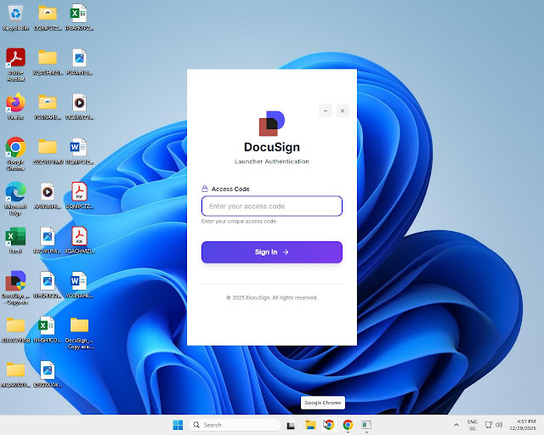Select the ZSSZYEFYMU folder on the desktop
This screenshot has height=435, width=544.
(48, 151)
